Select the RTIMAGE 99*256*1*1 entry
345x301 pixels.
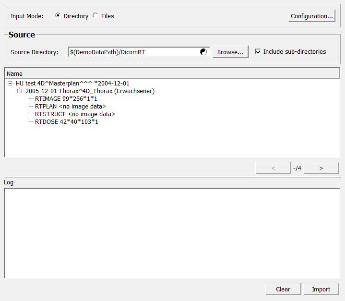(66, 98)
